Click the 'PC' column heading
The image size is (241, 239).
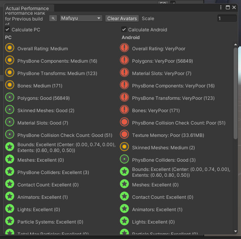click(8, 38)
